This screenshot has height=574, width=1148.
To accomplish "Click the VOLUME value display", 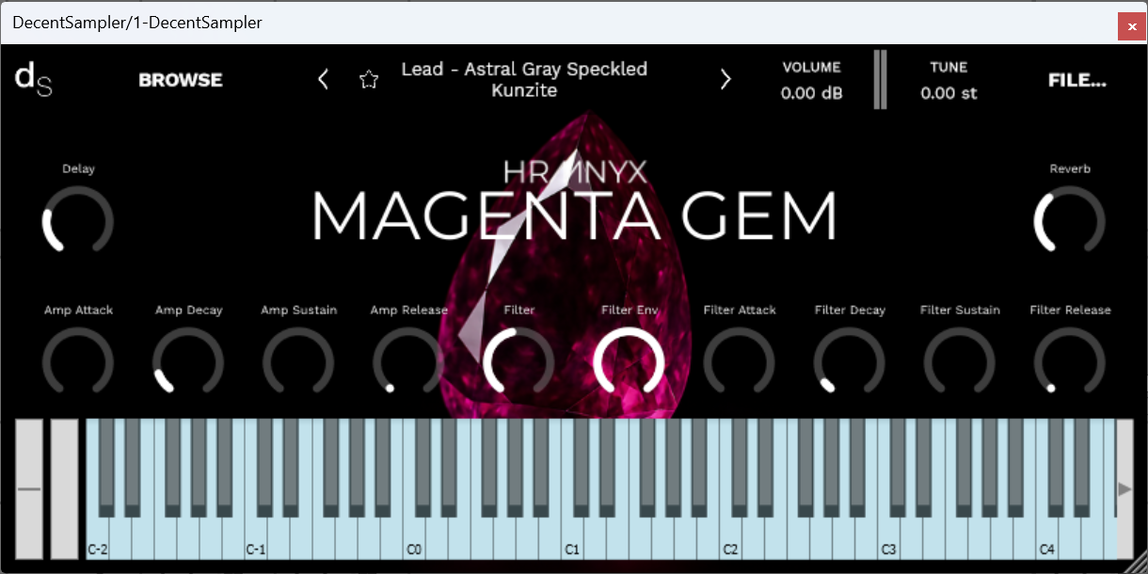I will (810, 92).
